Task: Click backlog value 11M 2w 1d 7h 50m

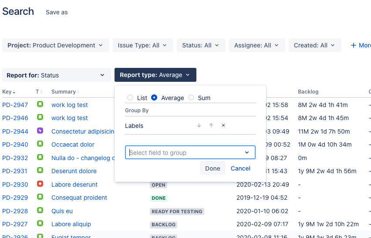Action: pyautogui.click(x=324, y=131)
